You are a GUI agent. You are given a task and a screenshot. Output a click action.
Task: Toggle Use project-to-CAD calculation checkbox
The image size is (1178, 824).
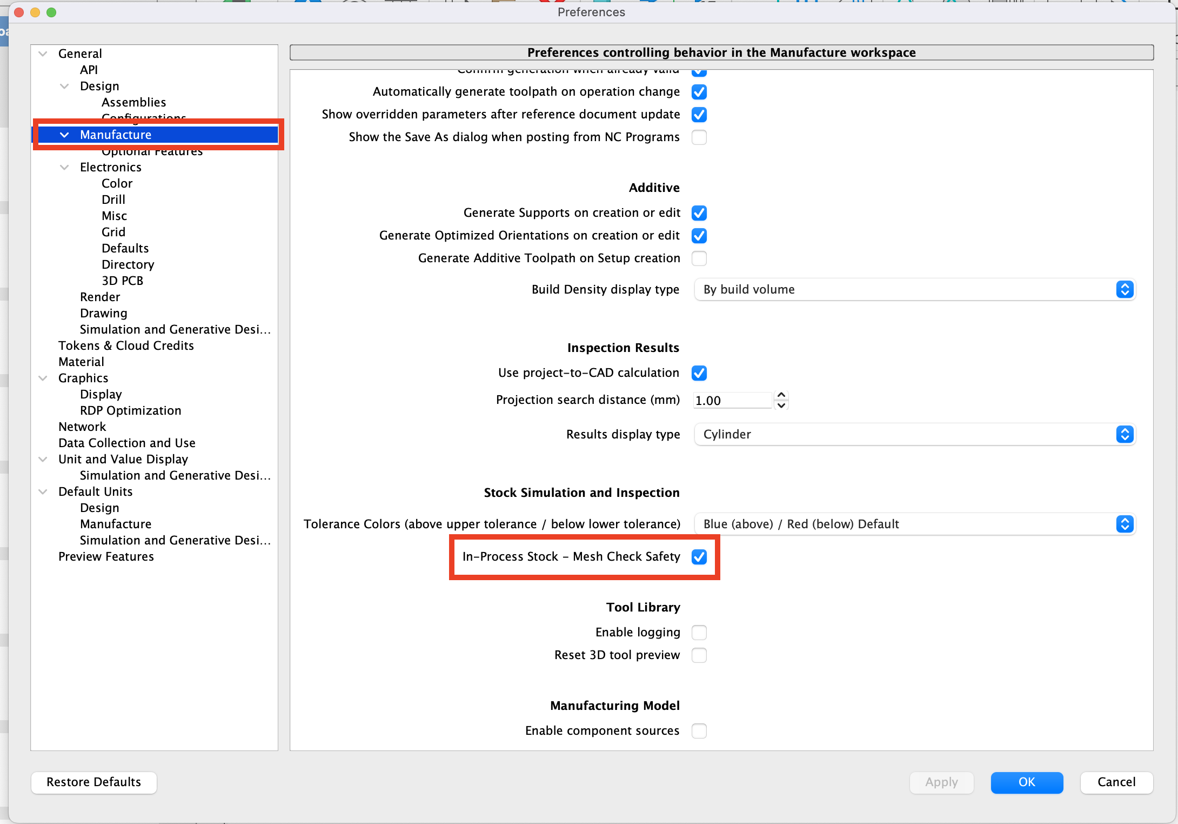pos(699,373)
